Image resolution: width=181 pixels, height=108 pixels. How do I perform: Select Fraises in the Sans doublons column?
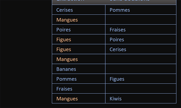[x=141, y=29]
